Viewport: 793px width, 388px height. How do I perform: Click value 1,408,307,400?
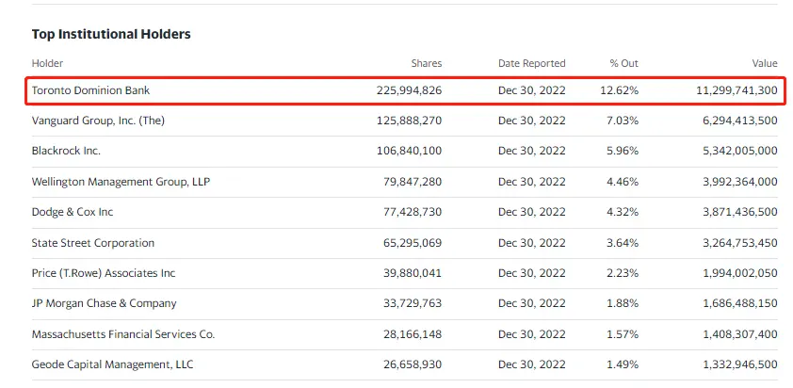click(740, 334)
